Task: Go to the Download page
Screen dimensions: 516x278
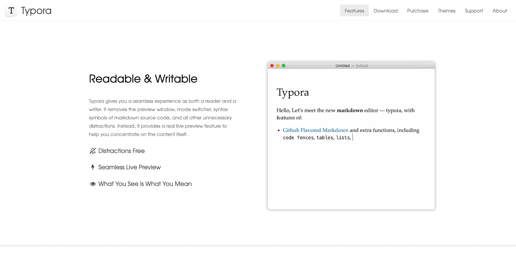Action: click(x=386, y=11)
